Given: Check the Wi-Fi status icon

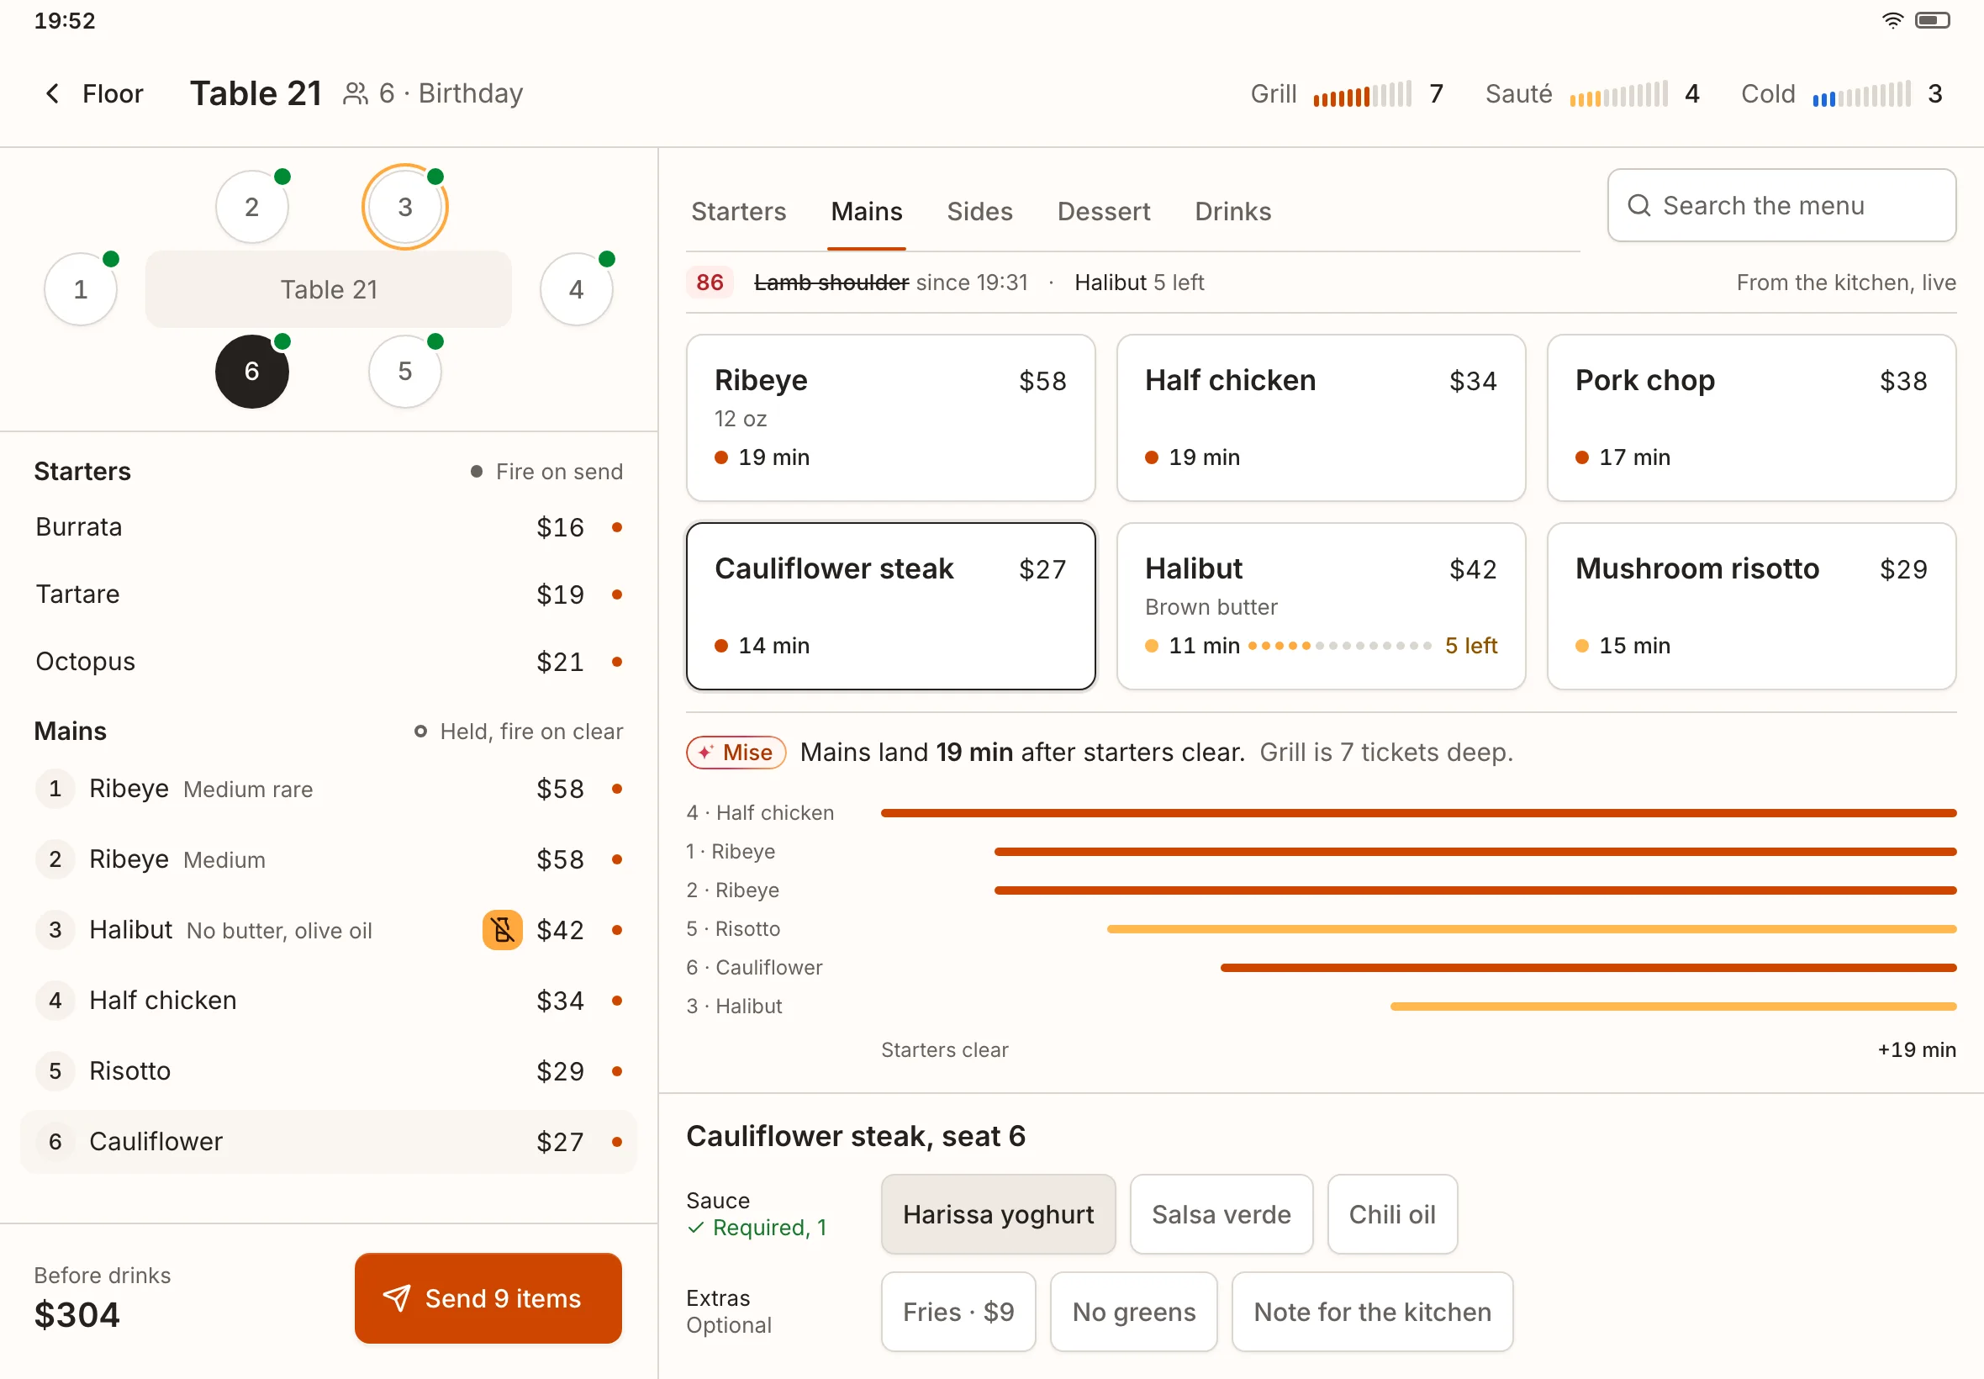Looking at the screenshot, I should point(1892,20).
